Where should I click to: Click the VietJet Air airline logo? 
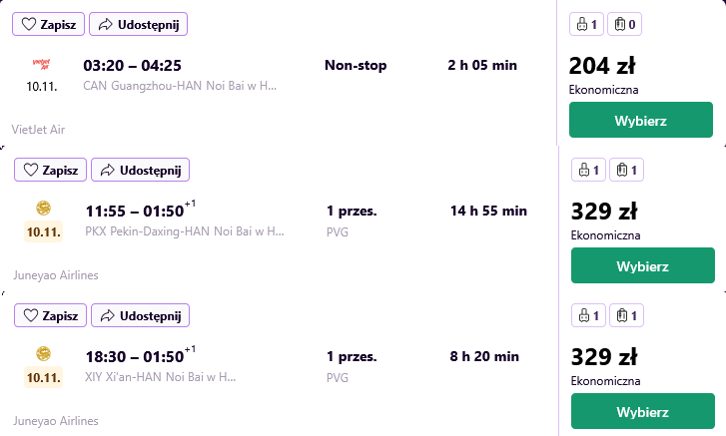(x=42, y=64)
